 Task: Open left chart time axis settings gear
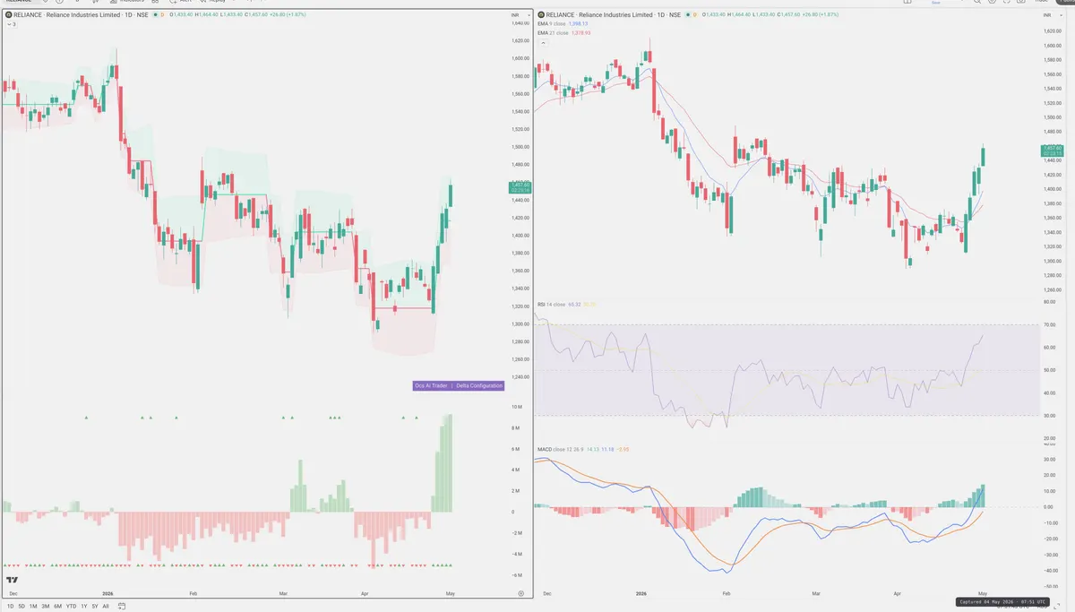pos(521,593)
